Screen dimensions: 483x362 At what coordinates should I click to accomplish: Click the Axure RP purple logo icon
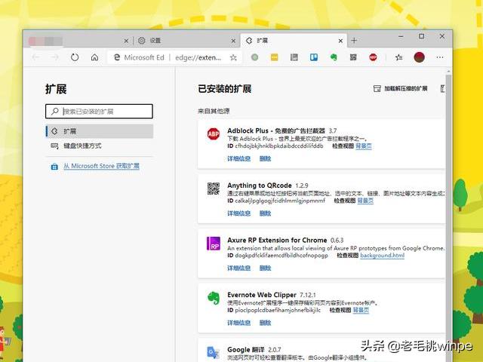[x=213, y=243]
